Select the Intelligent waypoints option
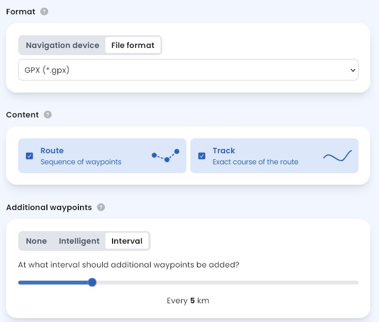379x322 pixels. coord(79,241)
